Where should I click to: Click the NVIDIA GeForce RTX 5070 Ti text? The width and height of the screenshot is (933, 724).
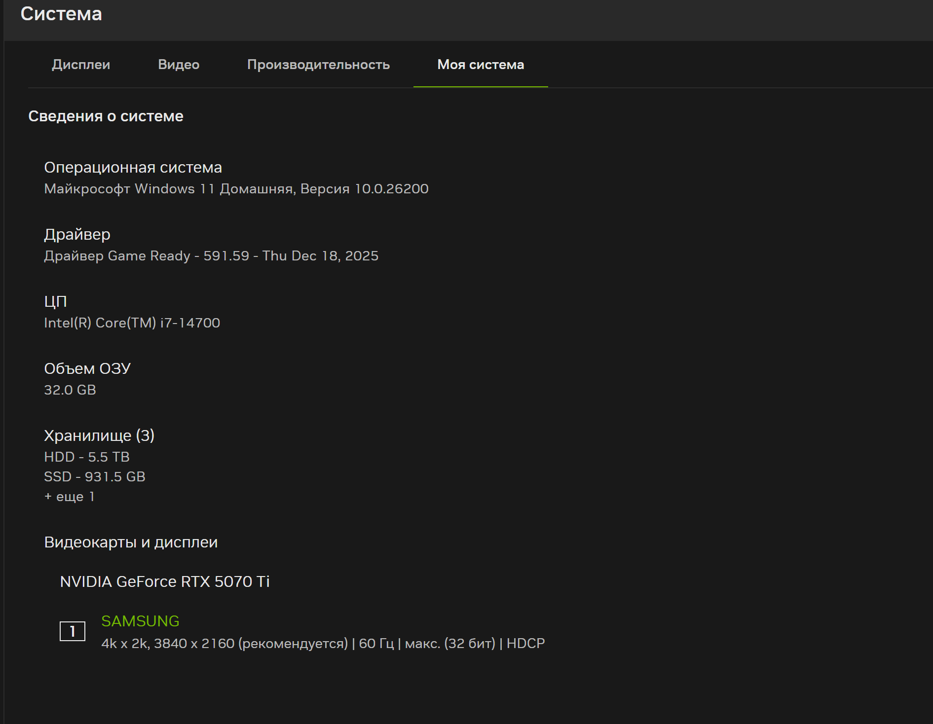pyautogui.click(x=165, y=582)
